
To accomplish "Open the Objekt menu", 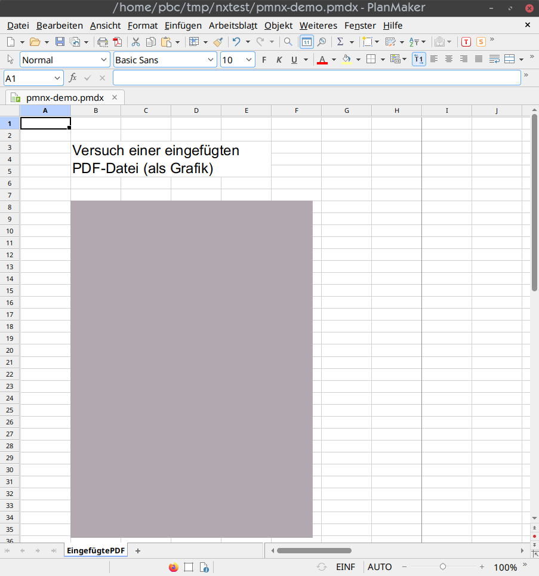I will [x=279, y=25].
